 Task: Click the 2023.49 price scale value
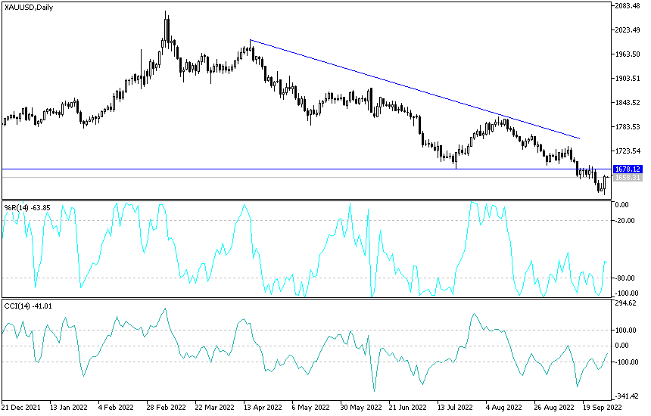[628, 29]
